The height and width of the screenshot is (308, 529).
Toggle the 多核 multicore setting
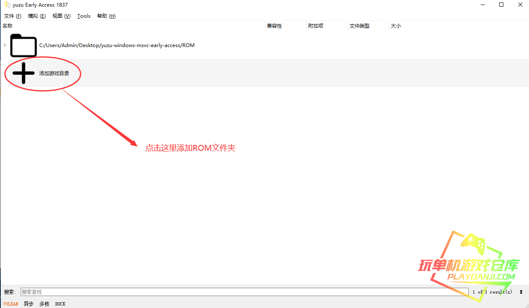(x=44, y=304)
